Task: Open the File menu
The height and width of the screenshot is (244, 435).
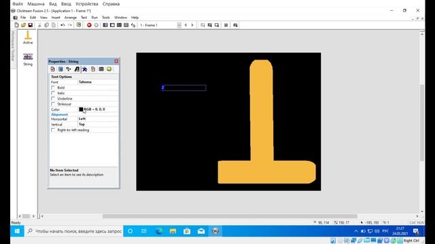Action: click(x=23, y=18)
